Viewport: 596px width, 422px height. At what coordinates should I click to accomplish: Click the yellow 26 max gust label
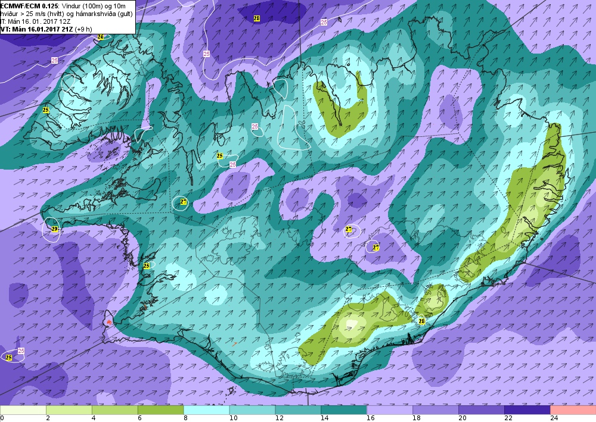tap(100, 37)
